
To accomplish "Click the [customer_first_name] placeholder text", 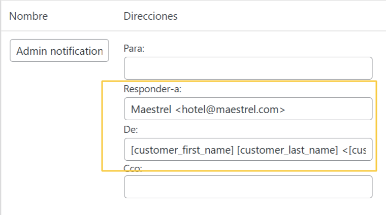I will click(x=182, y=150).
